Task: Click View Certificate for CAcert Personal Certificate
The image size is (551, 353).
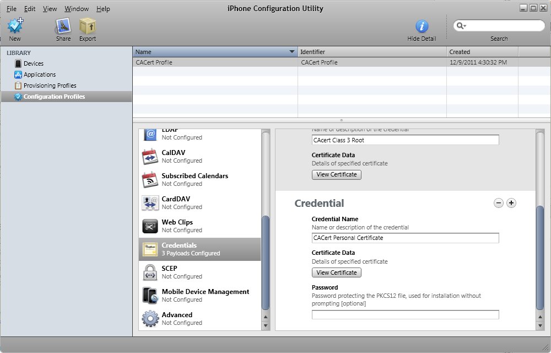Action: click(337, 272)
